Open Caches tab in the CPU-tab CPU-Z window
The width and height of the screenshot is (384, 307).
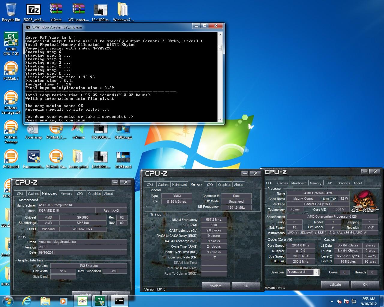282,183
